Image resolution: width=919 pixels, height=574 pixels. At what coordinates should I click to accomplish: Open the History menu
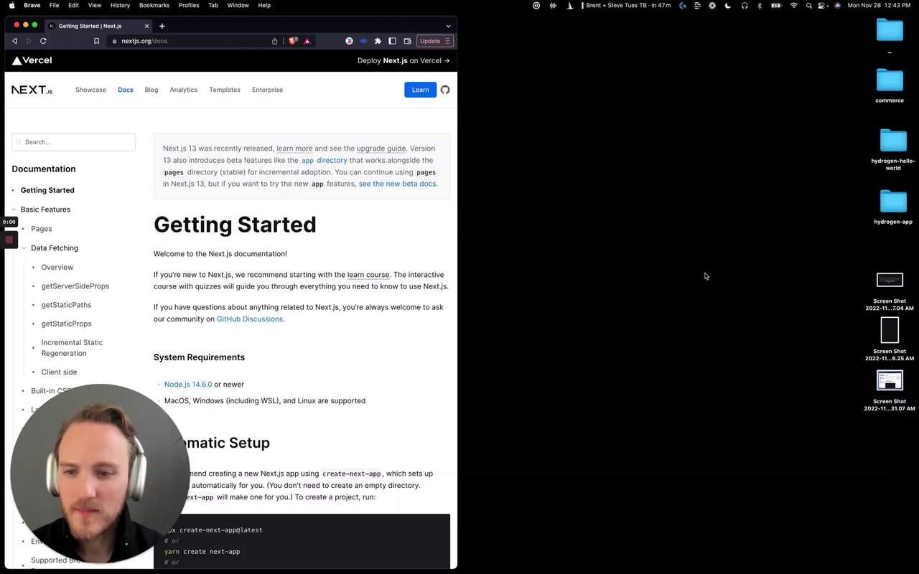[x=120, y=5]
